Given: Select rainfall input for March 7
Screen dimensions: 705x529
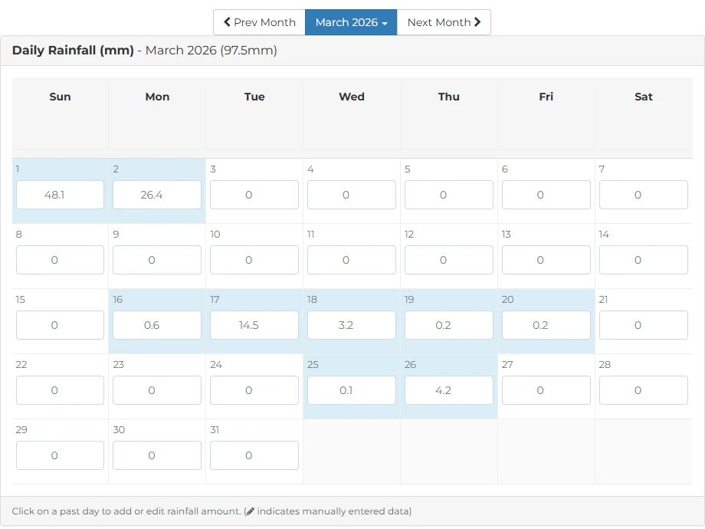Looking at the screenshot, I should tap(644, 195).
